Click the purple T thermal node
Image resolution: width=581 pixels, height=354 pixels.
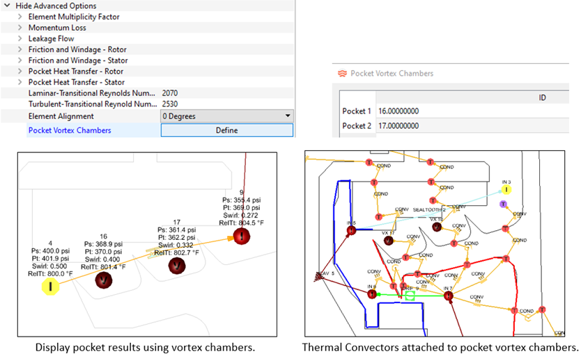pos(502,204)
